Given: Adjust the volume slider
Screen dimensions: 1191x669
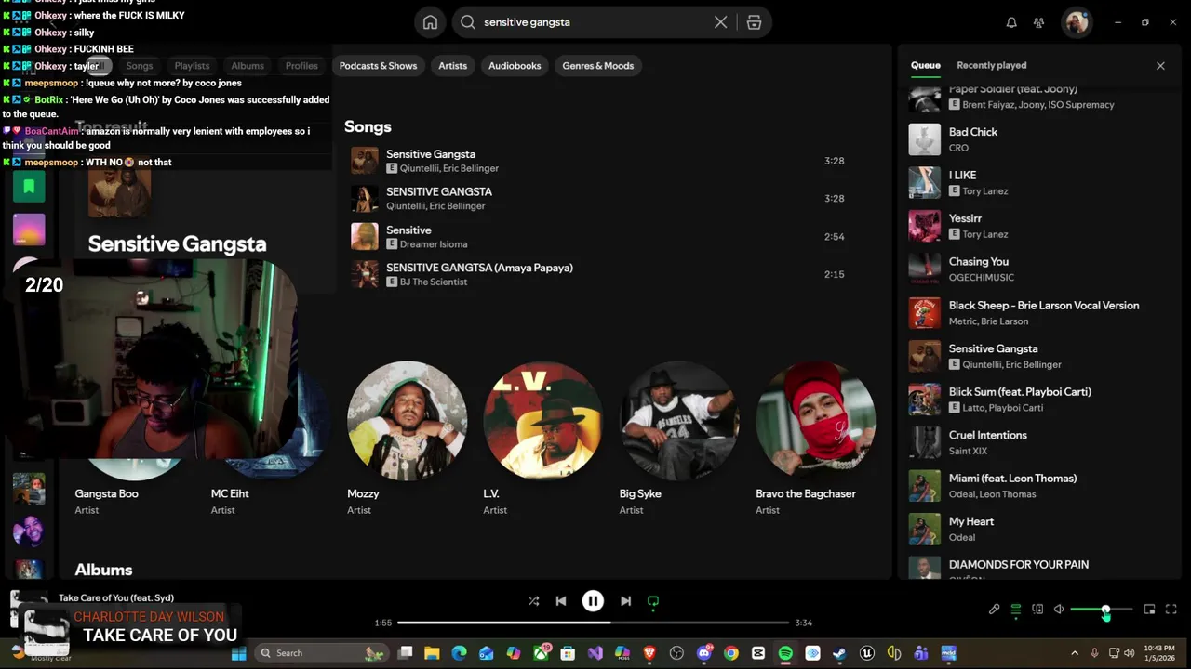Looking at the screenshot, I should click(x=1102, y=610).
